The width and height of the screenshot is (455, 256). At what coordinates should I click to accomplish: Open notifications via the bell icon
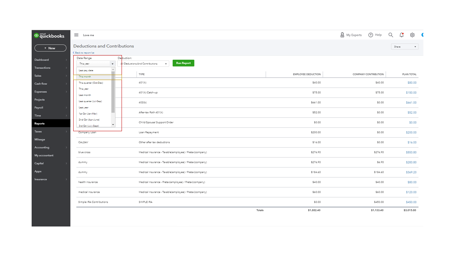[401, 35]
